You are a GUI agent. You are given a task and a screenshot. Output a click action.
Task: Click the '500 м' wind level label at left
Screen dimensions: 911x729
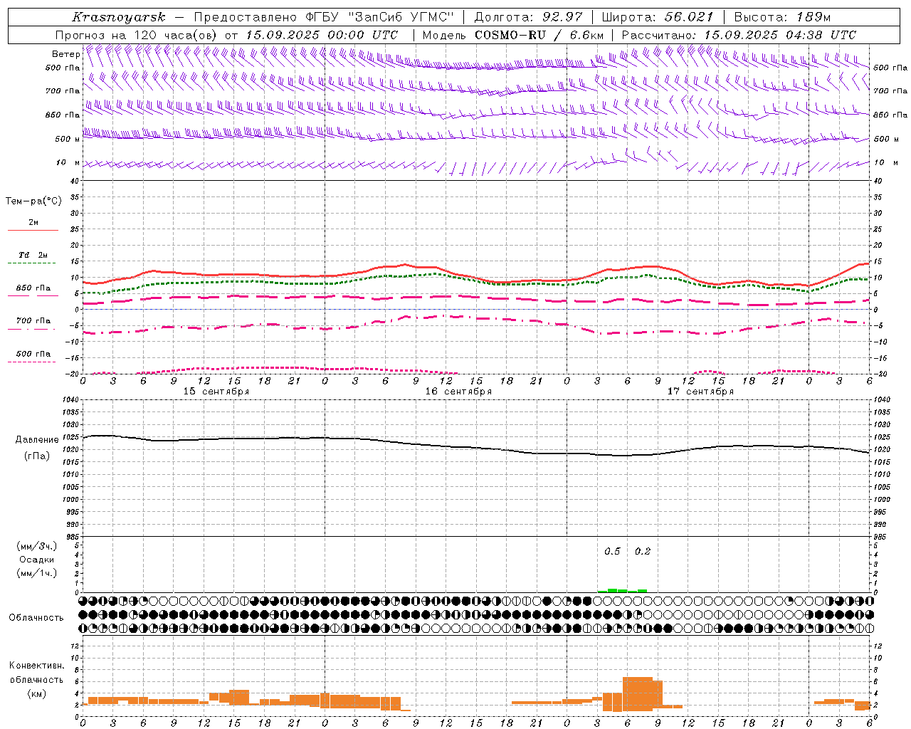coord(68,139)
